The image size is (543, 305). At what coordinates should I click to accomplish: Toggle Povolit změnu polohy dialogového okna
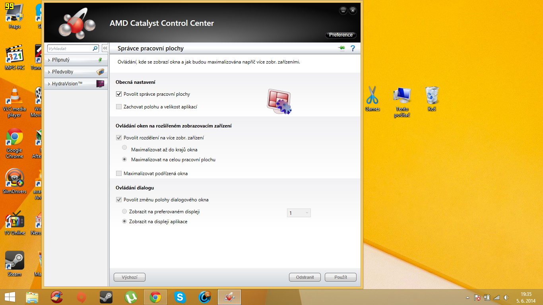[119, 200]
